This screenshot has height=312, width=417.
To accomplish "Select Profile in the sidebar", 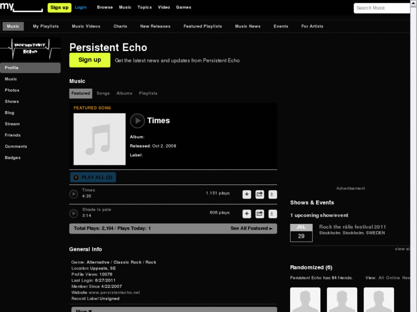I will coord(30,68).
